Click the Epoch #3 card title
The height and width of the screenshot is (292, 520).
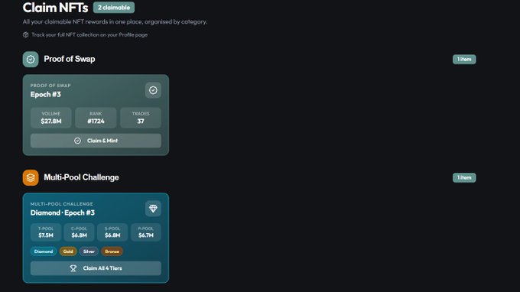point(46,95)
